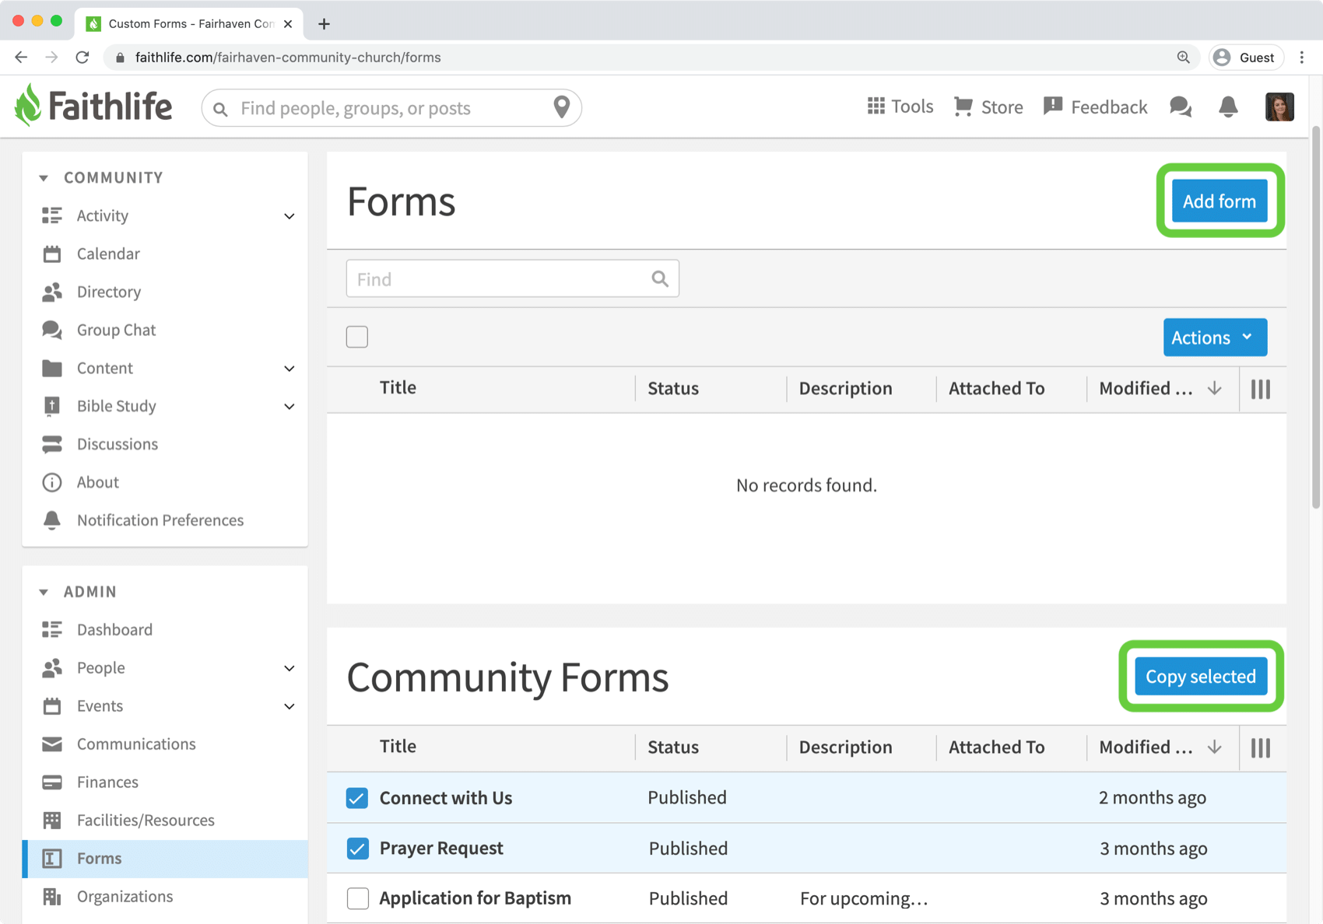Open People in the Admin menu
Image resolution: width=1323 pixels, height=924 pixels.
[101, 667]
